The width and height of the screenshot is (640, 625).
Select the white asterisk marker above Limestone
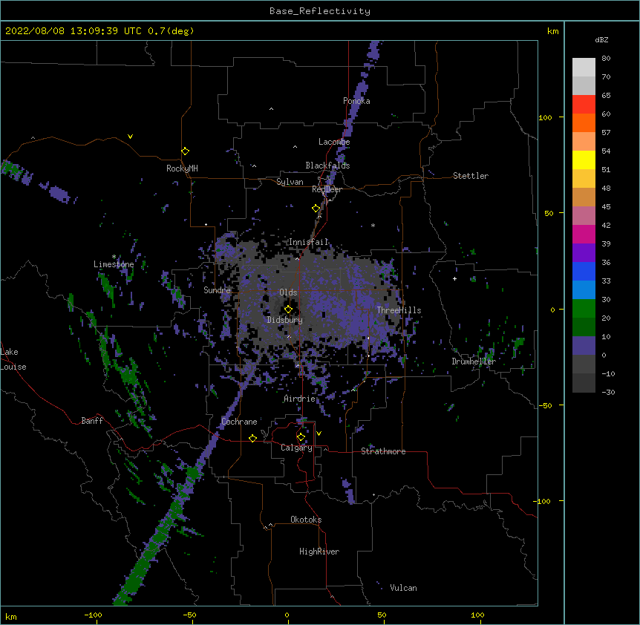[x=114, y=257]
